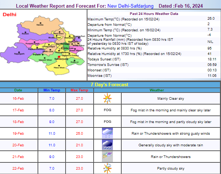Click the FOG icon for 18-Feb
This screenshot has height=174, width=221.
[107, 122]
